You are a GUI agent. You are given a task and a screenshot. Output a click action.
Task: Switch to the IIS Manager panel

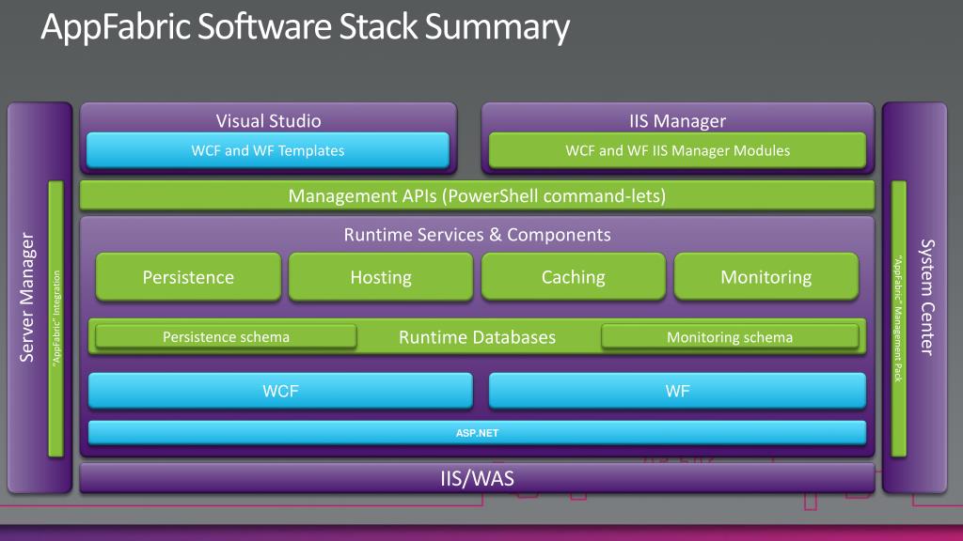pyautogui.click(x=676, y=120)
